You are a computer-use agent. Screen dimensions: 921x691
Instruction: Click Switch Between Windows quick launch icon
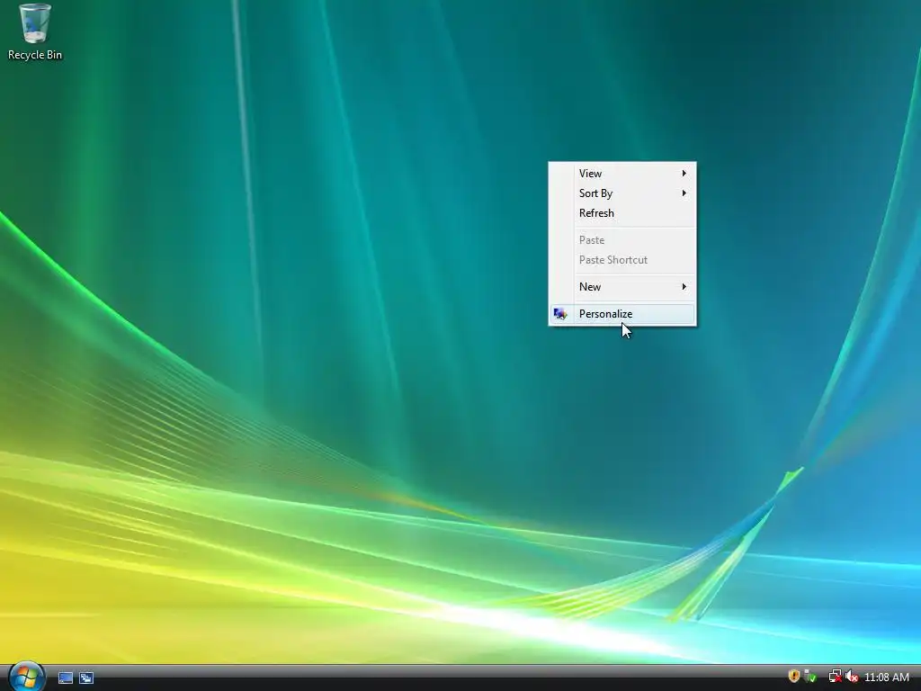pos(86,678)
